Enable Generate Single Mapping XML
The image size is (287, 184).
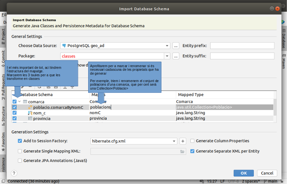coord(20,151)
